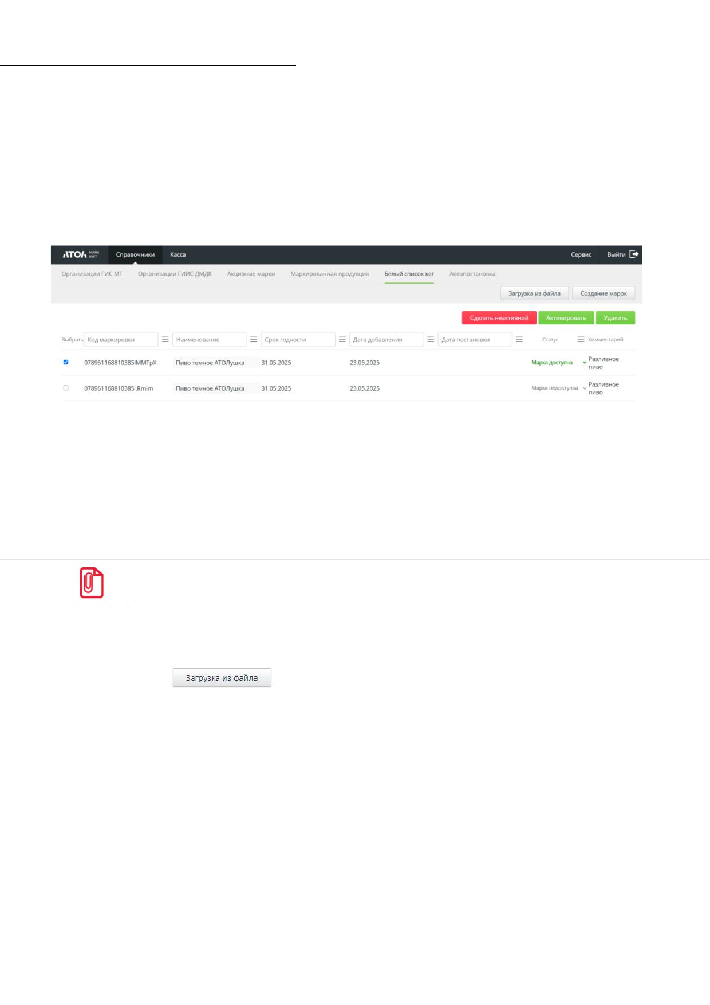Click Загрузка из файла beside Создание марок
The height and width of the screenshot is (1005, 710).
pos(534,293)
